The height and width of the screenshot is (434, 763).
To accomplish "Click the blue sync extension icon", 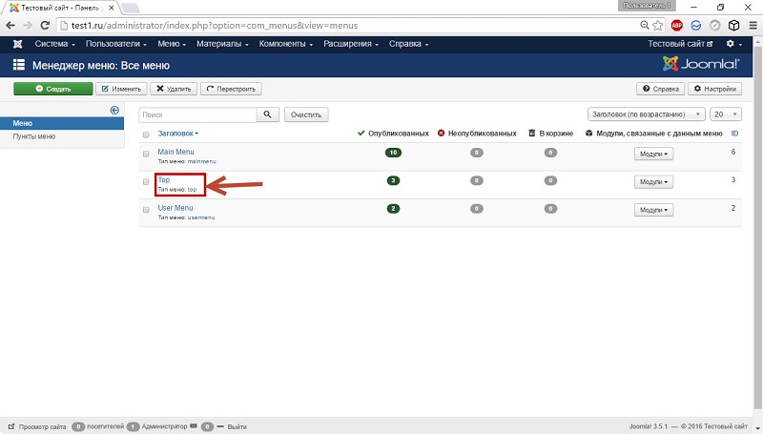I will coord(696,26).
